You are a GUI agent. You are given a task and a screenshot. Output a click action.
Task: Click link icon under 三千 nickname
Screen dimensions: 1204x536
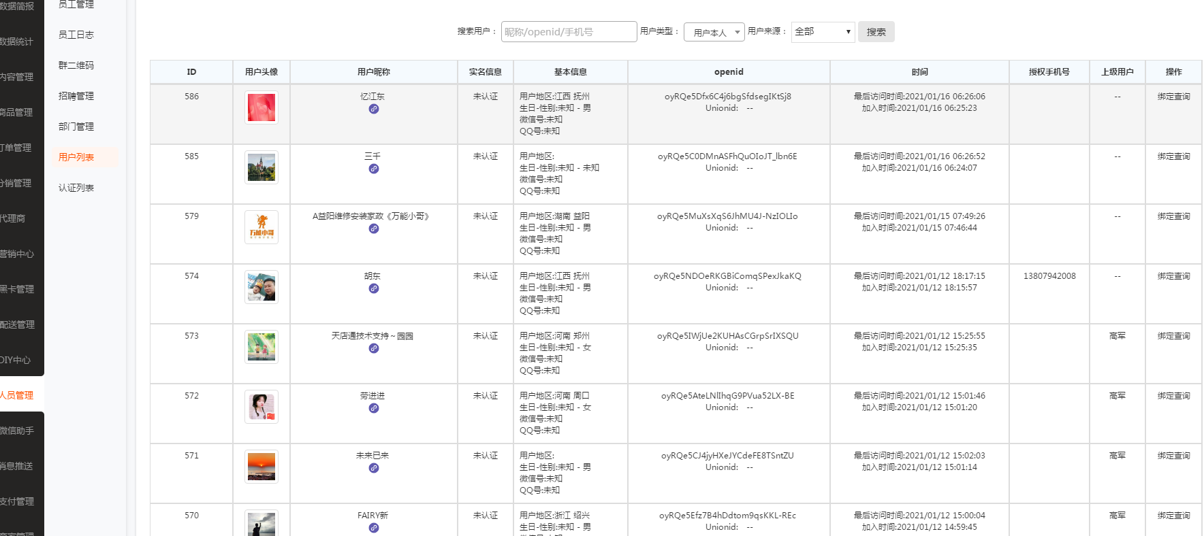pyautogui.click(x=374, y=169)
